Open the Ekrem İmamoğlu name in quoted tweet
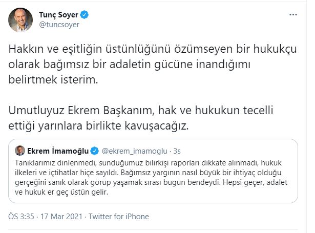The height and width of the screenshot is (233, 315). pos(57,151)
